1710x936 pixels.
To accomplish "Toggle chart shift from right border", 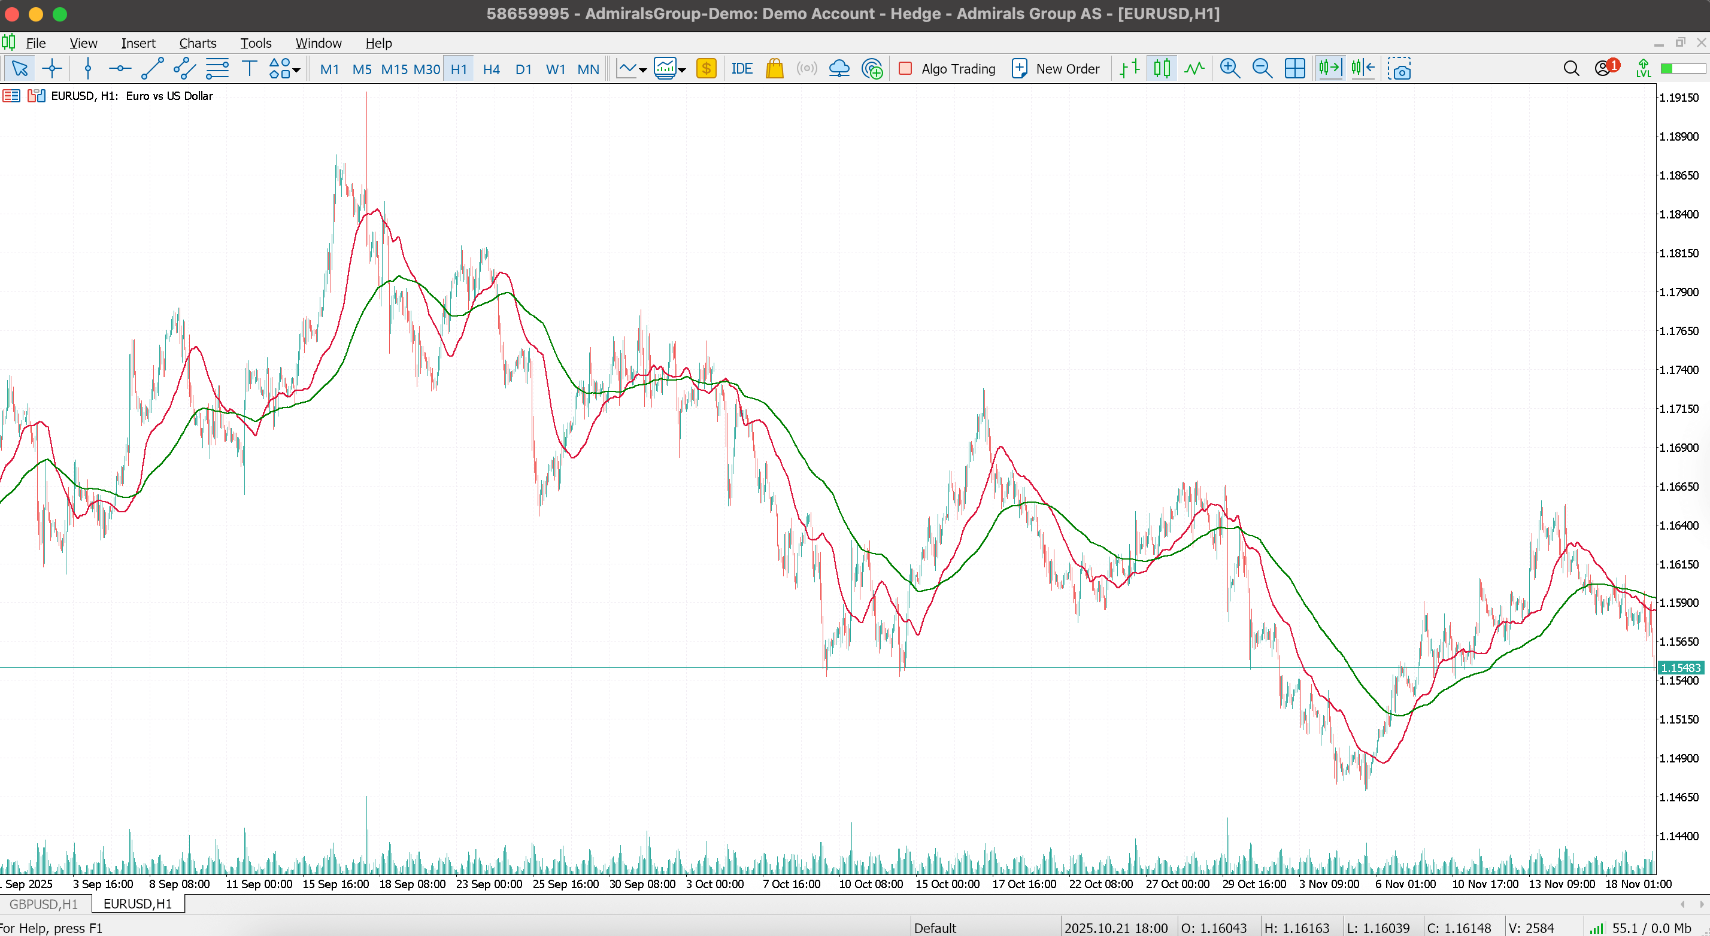I will tap(1363, 68).
